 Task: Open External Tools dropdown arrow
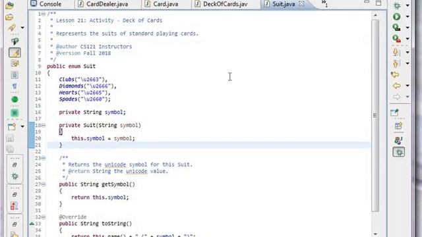(407, 39)
